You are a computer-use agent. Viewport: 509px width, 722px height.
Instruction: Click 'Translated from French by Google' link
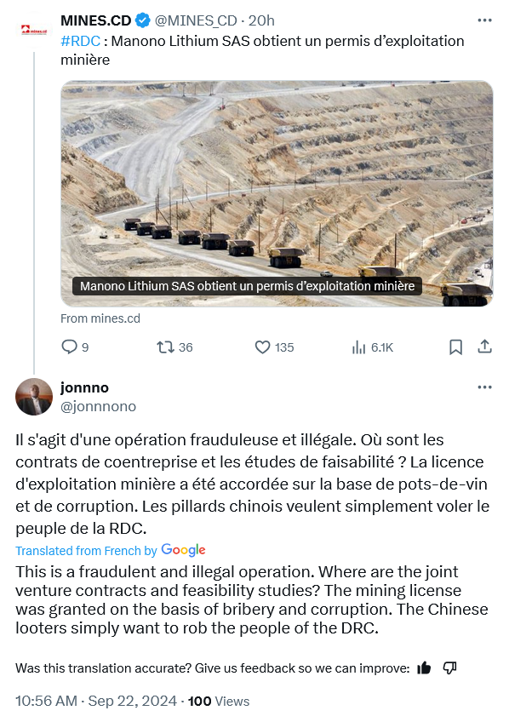point(111,550)
